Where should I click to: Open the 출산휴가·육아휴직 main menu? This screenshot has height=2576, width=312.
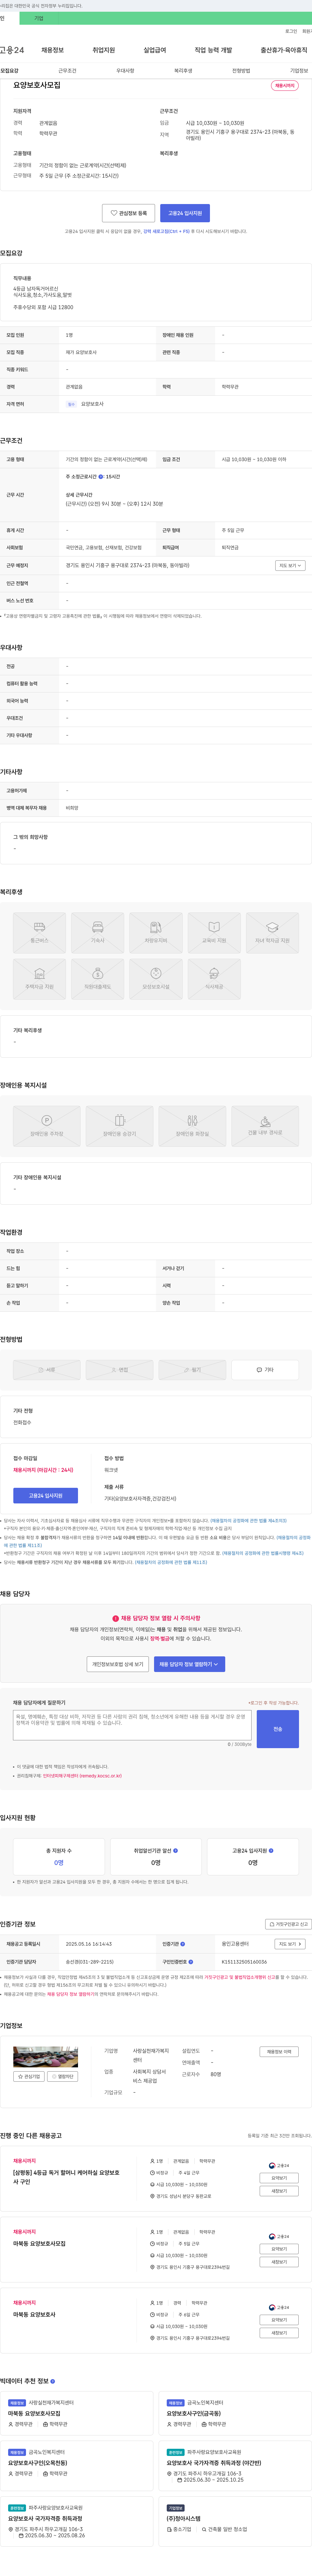click(284, 50)
